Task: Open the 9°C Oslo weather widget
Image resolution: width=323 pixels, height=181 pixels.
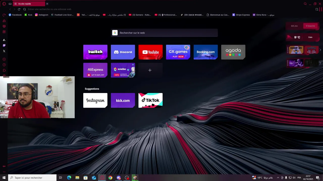Action: [303, 37]
